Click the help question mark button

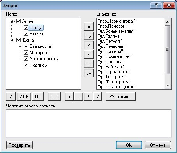coord(156,5)
